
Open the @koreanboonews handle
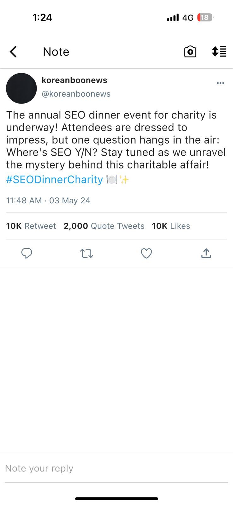click(x=76, y=94)
